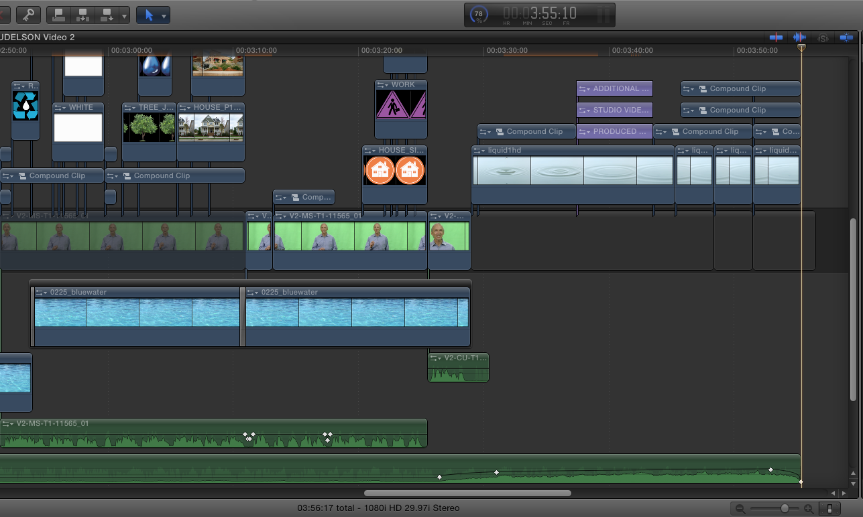Open the clip appearance switch button
Viewport: 863px width, 517px height.
[x=830, y=509]
